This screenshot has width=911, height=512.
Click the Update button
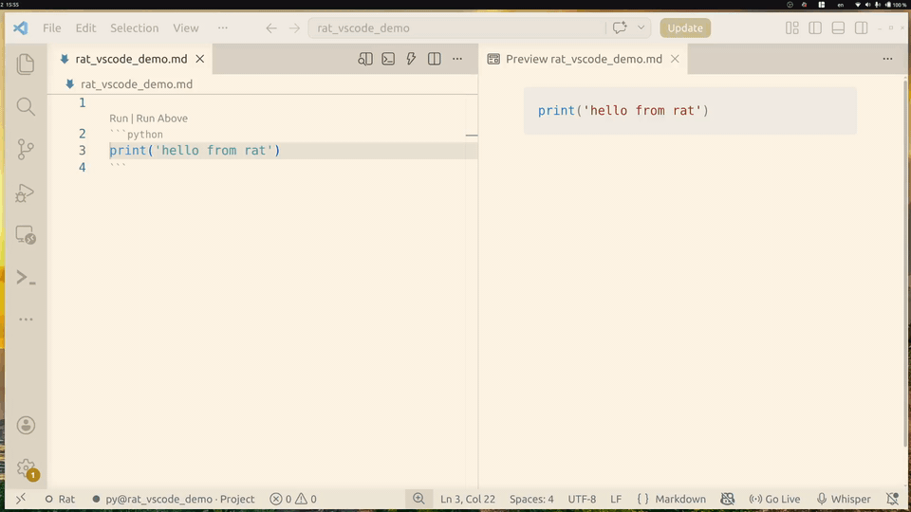(x=685, y=27)
